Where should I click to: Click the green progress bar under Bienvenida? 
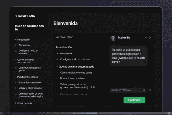[x=58, y=29]
